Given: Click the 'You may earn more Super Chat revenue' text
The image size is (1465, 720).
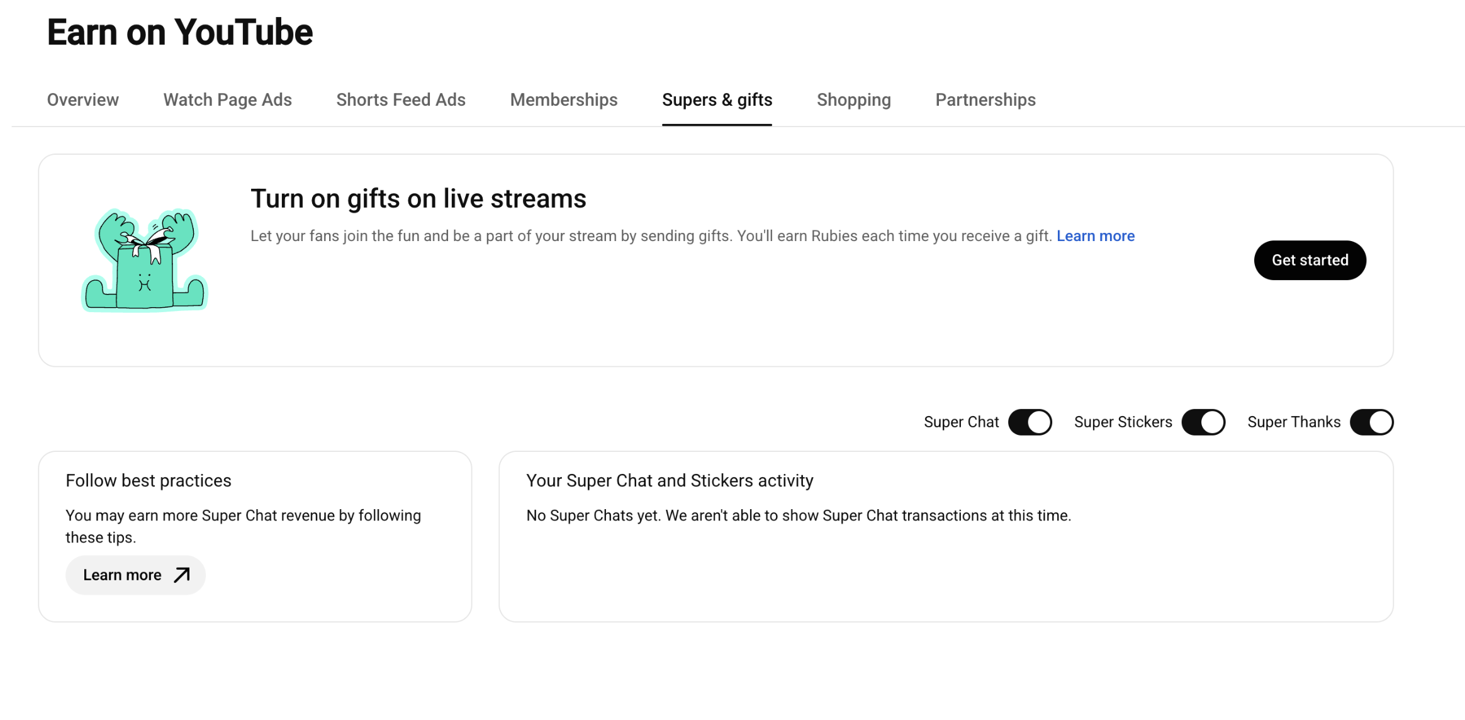Looking at the screenshot, I should pos(244,526).
